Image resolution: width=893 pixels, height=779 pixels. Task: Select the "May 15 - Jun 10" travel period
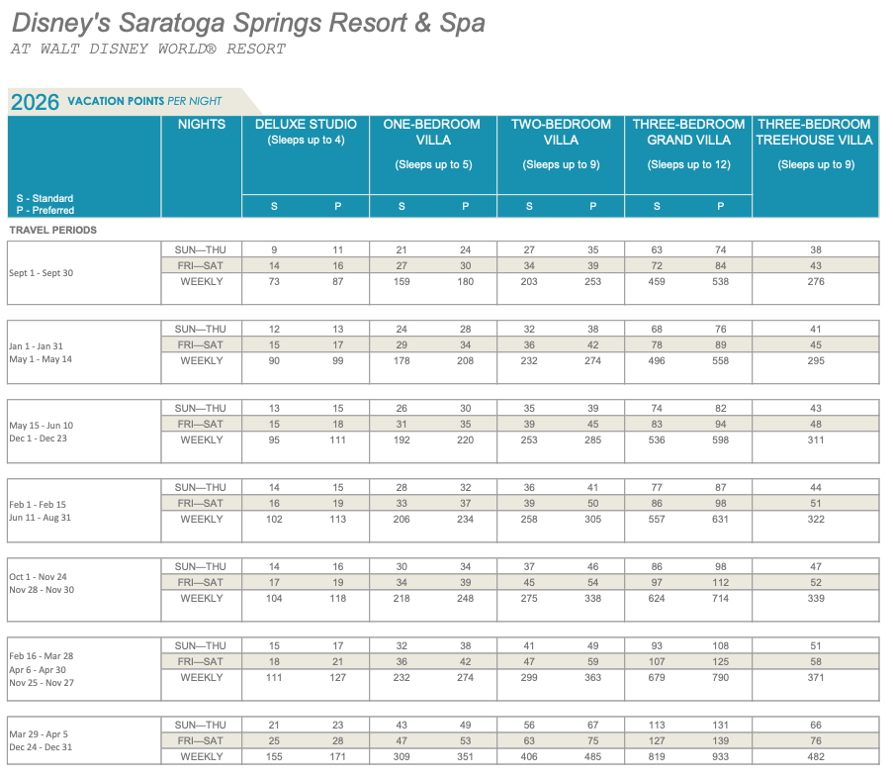(41, 426)
